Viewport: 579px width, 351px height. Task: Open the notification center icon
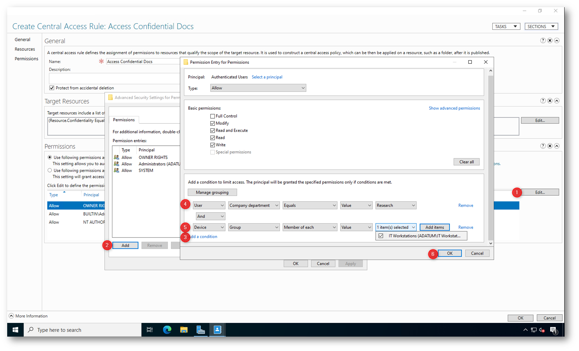[x=553, y=330]
